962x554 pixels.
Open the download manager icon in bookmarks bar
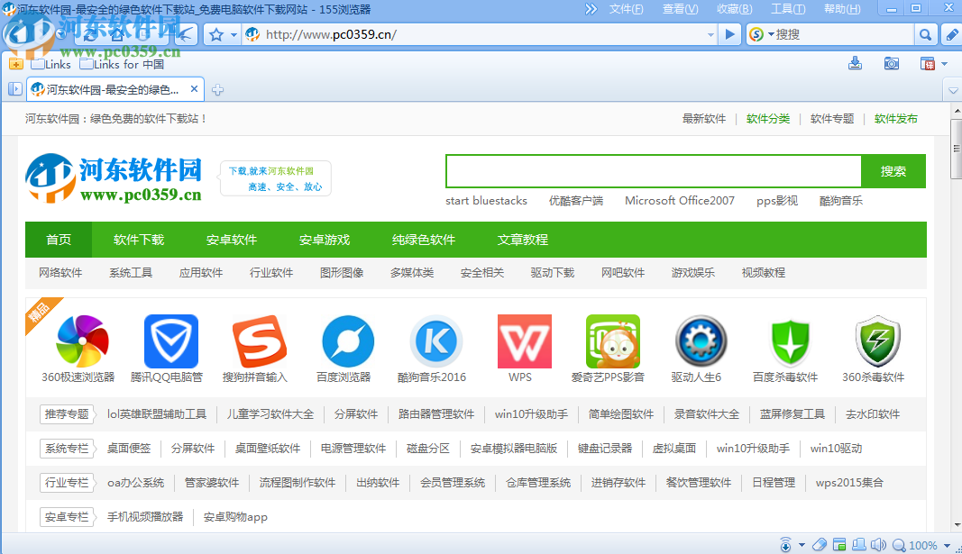coord(855,63)
